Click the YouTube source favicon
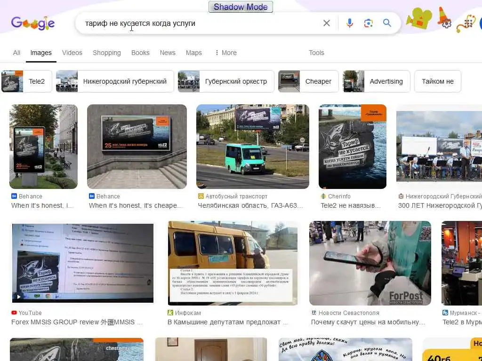Viewport: 482px width, 361px height. pos(14,313)
